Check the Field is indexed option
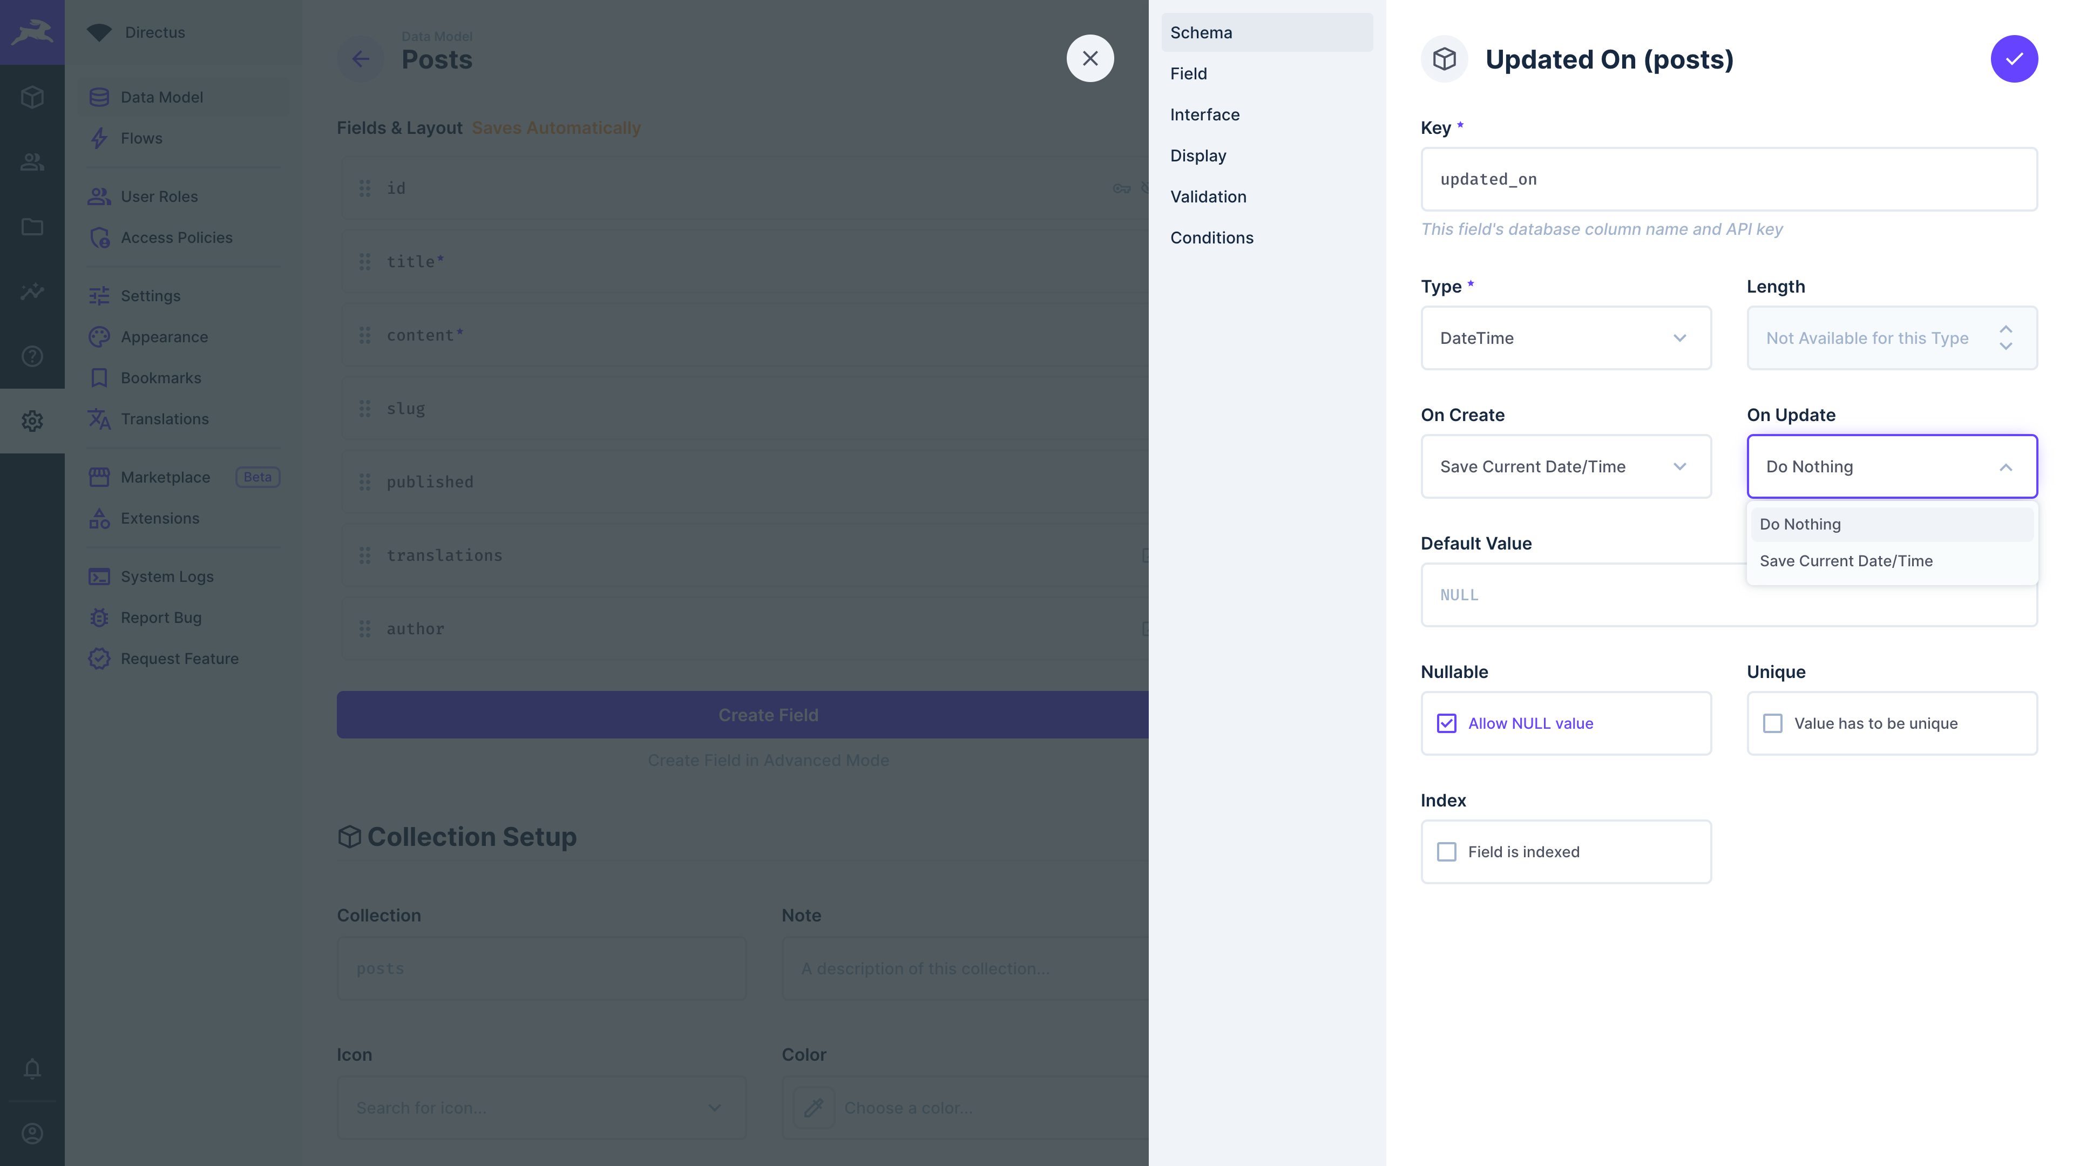 (1448, 851)
